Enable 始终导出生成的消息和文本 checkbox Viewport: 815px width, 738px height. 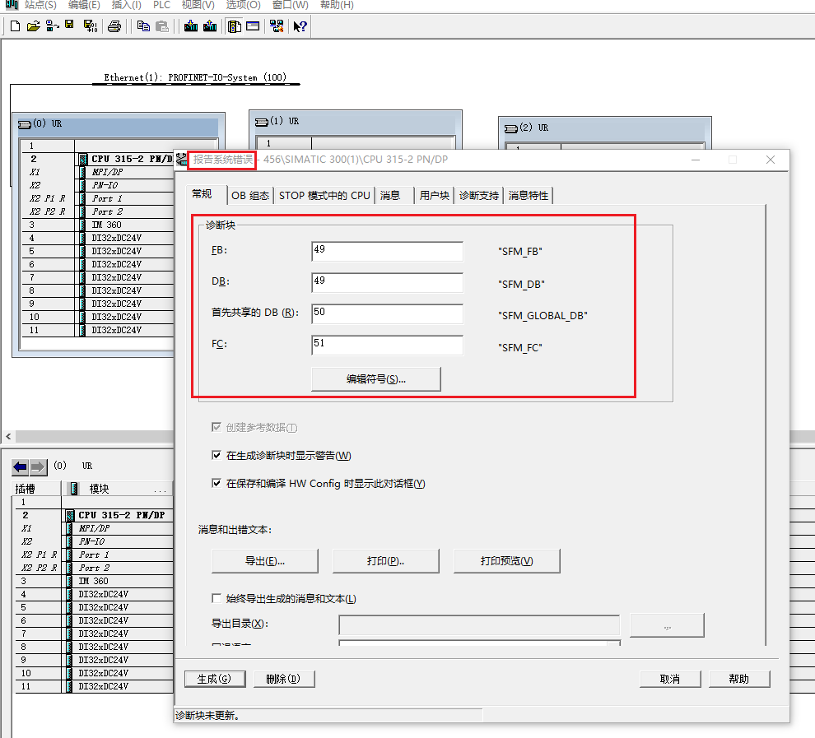point(217,598)
